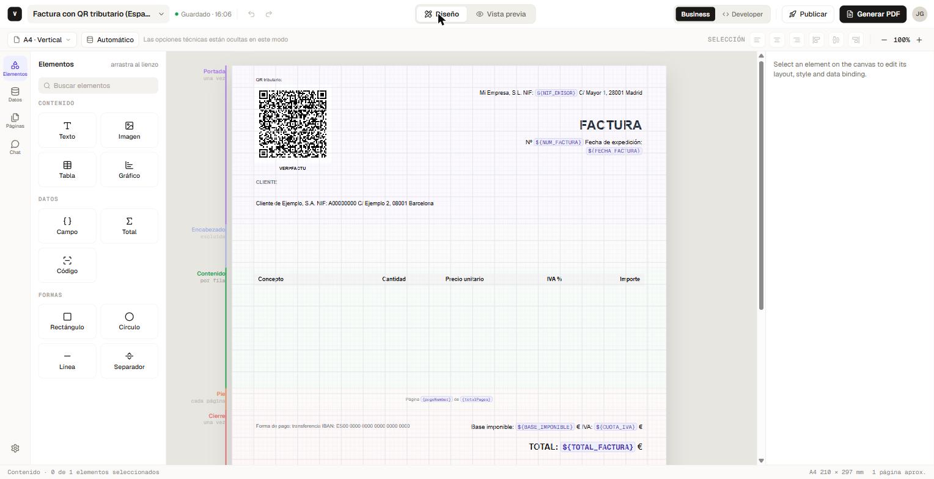Screen dimensions: 934x479
Task: Click the Automático data button
Action: point(110,40)
